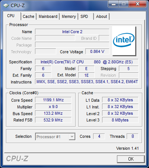
Task: Click the Core Voltage value 0.864 V
Action: (97, 51)
